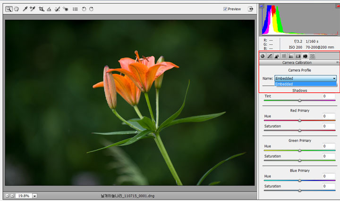340x201 pixels.
Task: Uncheck the Preview checkbox
Action: point(226,9)
